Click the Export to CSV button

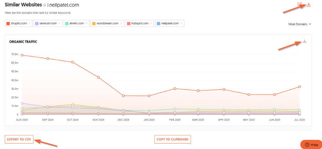19,139
